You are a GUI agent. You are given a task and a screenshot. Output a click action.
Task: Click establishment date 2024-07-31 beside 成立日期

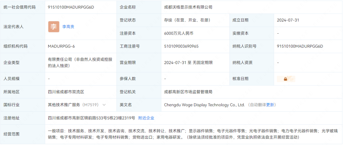288,20
